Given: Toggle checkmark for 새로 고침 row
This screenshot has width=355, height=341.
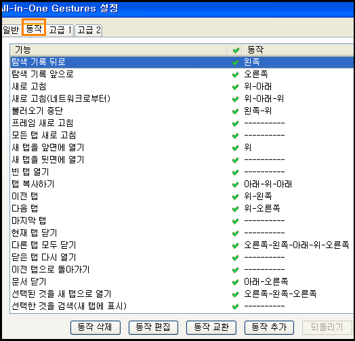Looking at the screenshot, I should 235,87.
